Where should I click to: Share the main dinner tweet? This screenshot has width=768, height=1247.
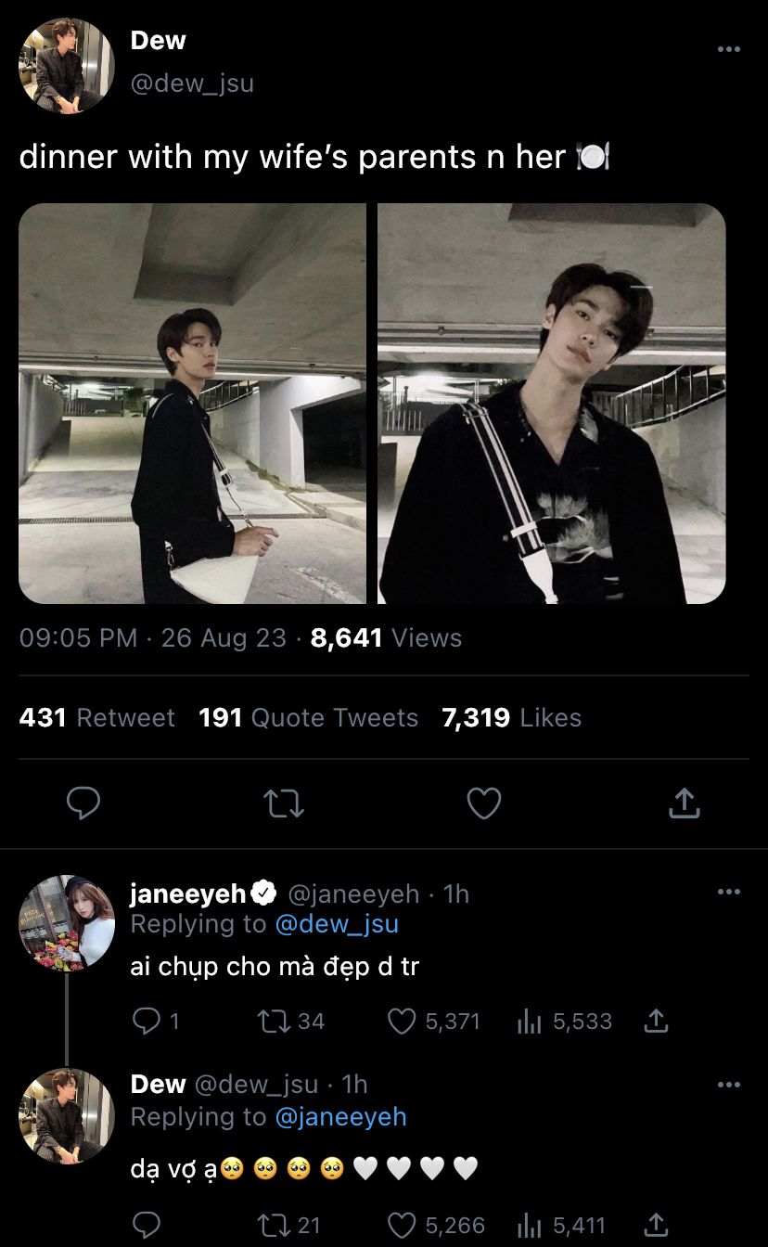[x=684, y=803]
